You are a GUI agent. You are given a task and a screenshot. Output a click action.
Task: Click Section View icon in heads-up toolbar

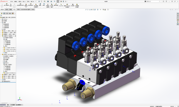pos(91,10)
